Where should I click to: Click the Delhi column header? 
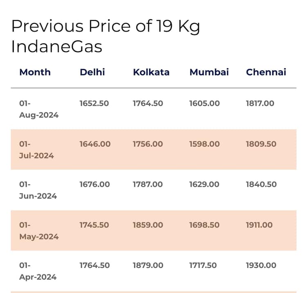tap(92, 72)
